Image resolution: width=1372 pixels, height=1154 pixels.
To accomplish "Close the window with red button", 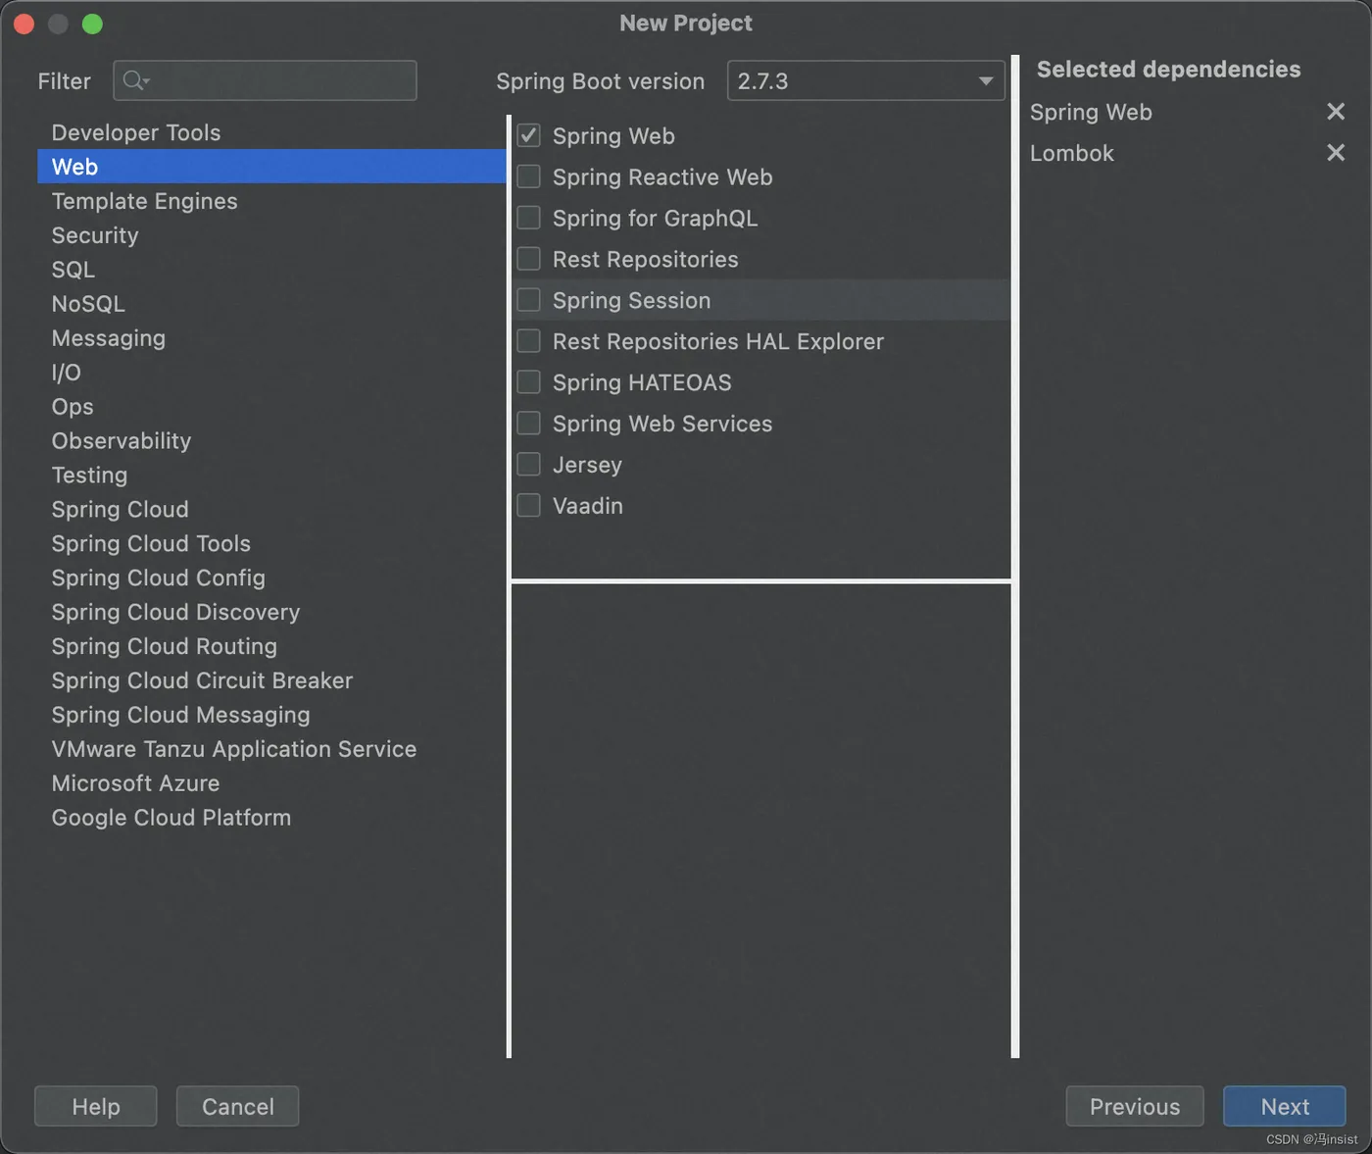I will [24, 24].
